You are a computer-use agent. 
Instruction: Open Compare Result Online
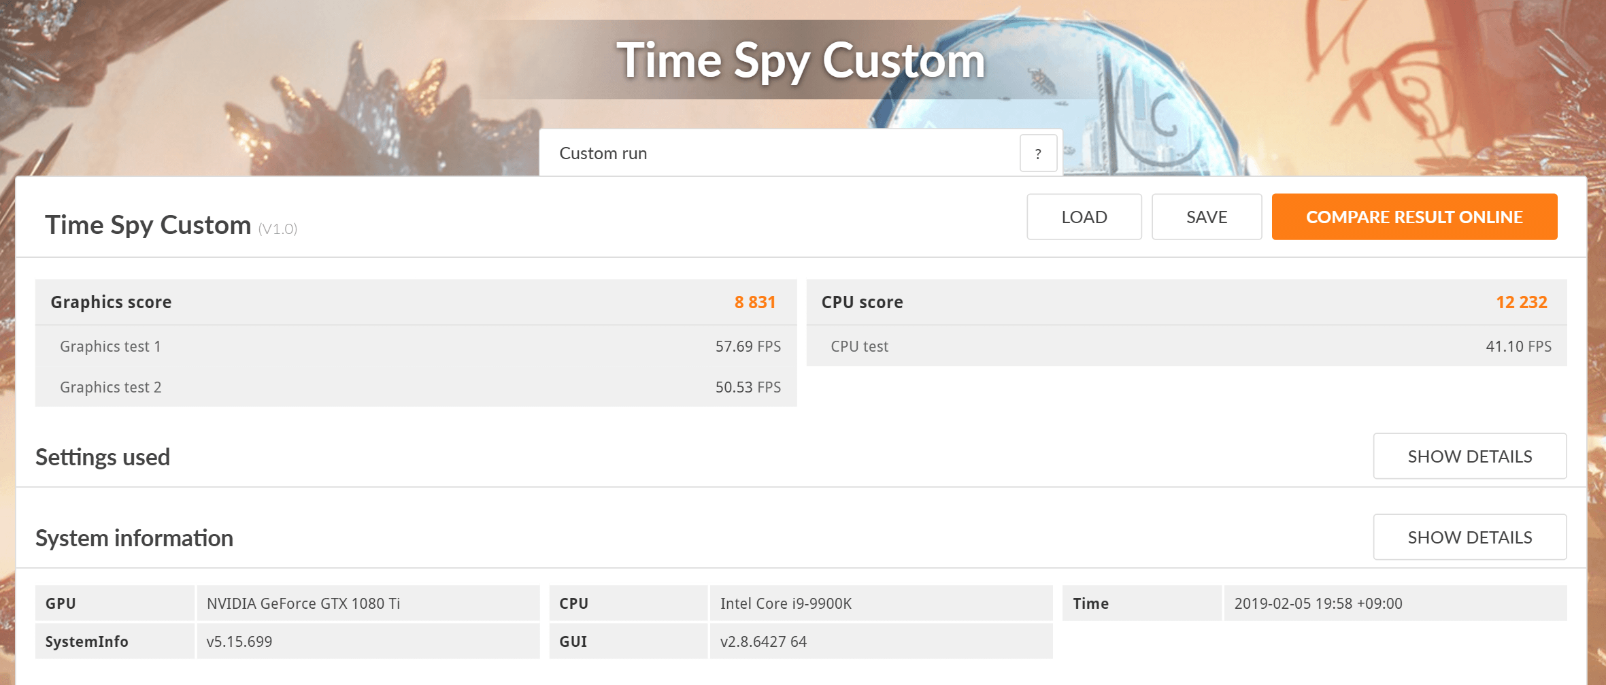pyautogui.click(x=1413, y=217)
